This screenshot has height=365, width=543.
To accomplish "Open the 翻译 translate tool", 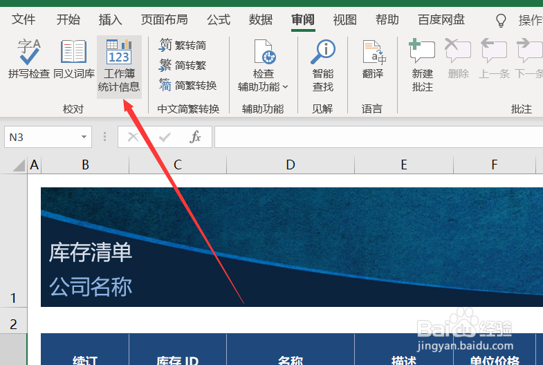I will (x=373, y=59).
